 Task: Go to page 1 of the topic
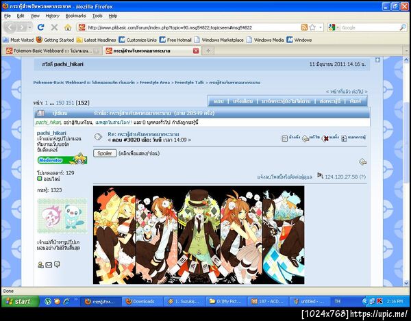(47, 103)
